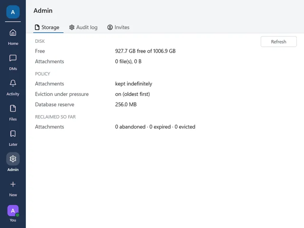Open the Activity bell in sidebar
Screen dimensions: 304x228
(13, 87)
